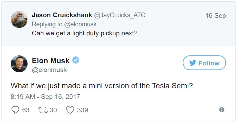Viewport: 237px width, 123px height.
Task: View the 339 likes count
Action: coord(82,110)
